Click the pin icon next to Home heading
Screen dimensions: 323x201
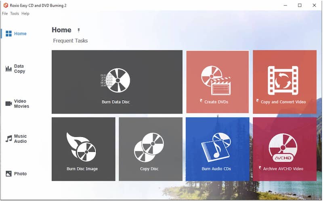78,31
